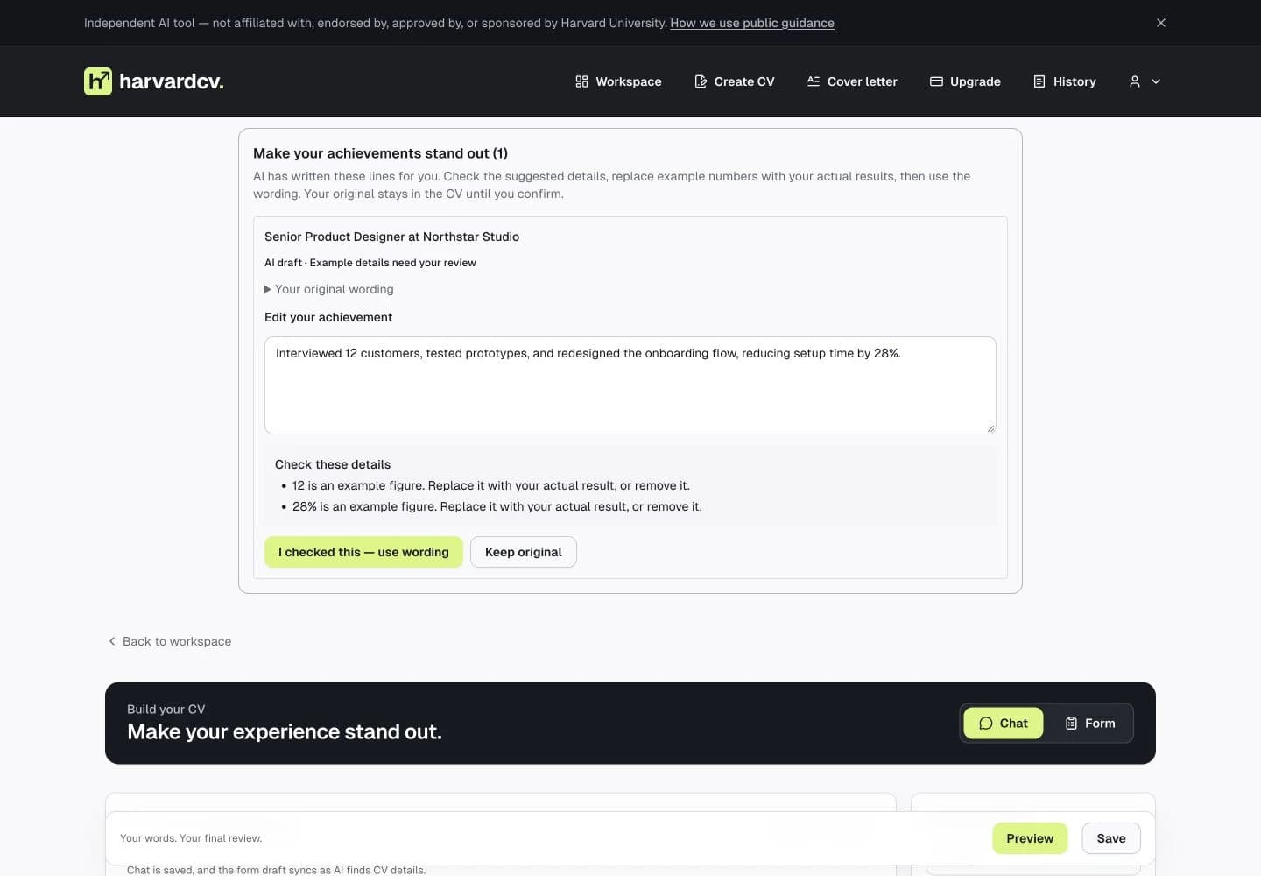Click the Keep original button
This screenshot has height=876, width=1261.
pyautogui.click(x=524, y=552)
